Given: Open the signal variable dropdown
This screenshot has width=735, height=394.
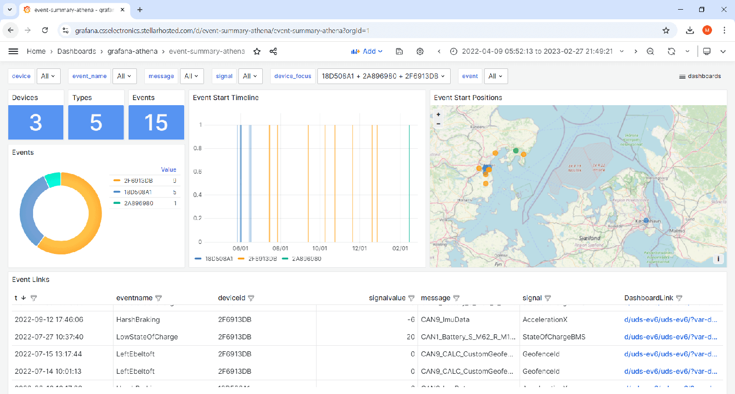Looking at the screenshot, I should (250, 76).
